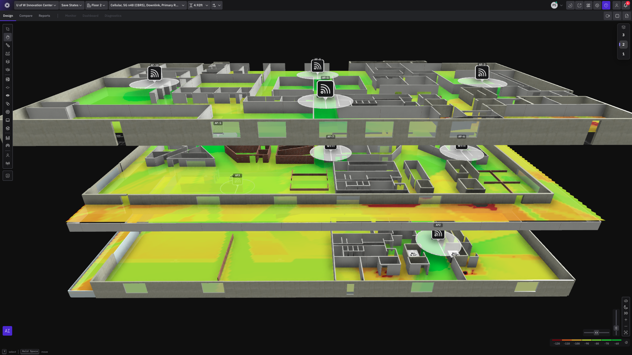Image resolution: width=632 pixels, height=355 pixels.
Task: Choose the brick wall drawing tool
Action: [8, 79]
